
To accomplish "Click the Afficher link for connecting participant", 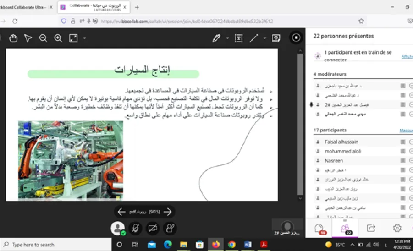I will [x=407, y=56].
